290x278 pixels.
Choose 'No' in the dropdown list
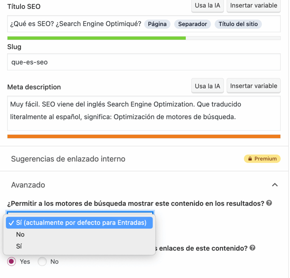20,235
